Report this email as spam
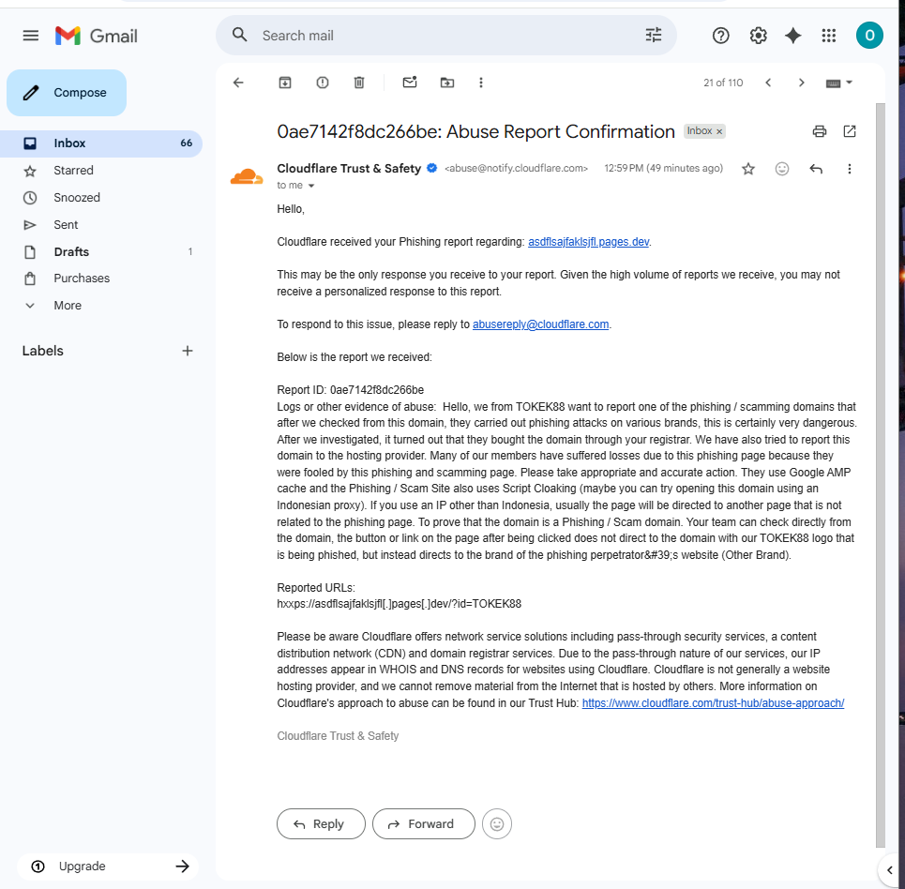905x889 pixels. tap(322, 83)
